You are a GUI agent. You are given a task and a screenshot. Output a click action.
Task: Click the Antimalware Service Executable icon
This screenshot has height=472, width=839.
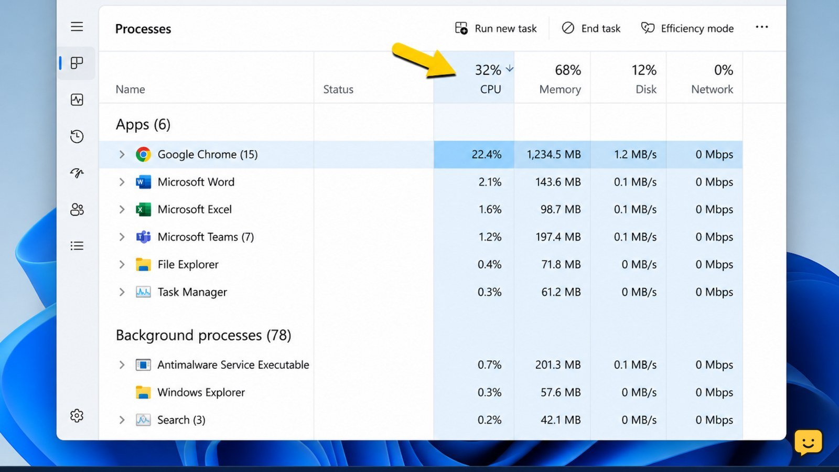click(x=143, y=364)
